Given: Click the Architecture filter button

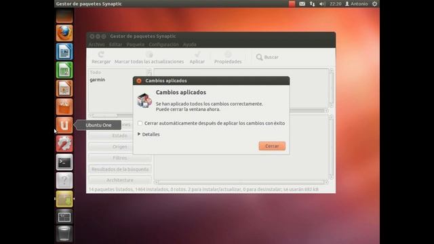Looking at the screenshot, I should [x=120, y=180].
